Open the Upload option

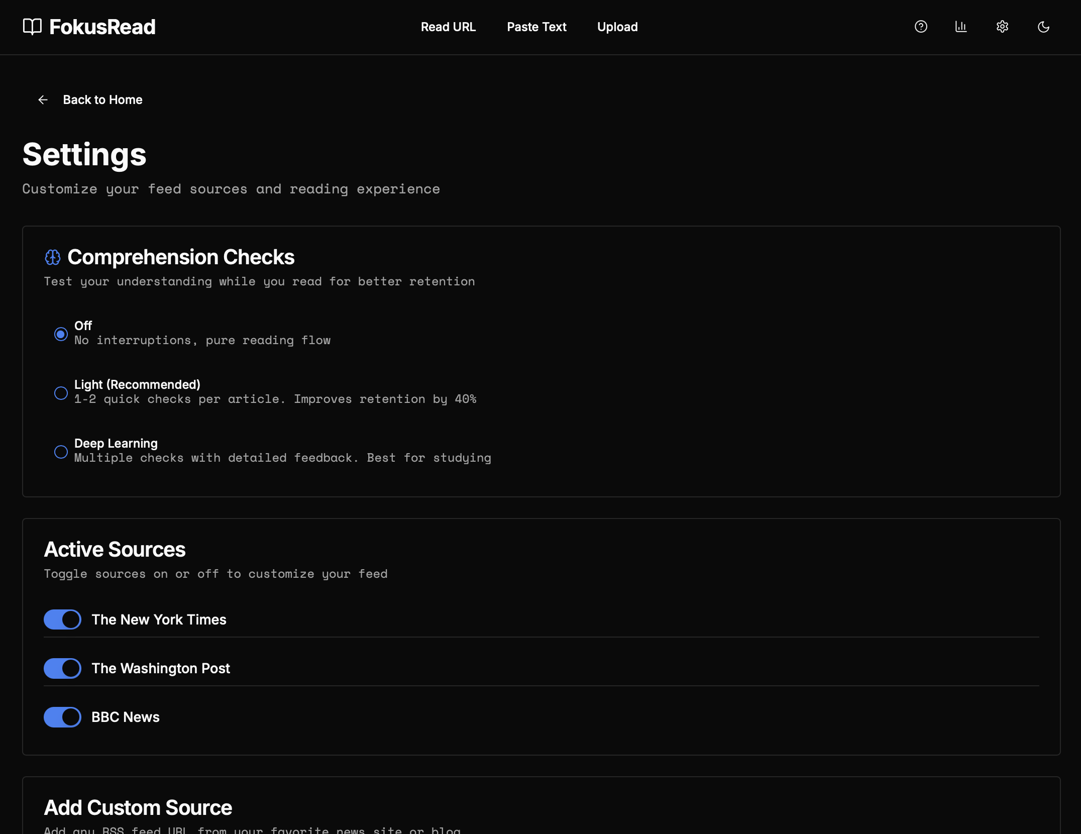point(617,27)
